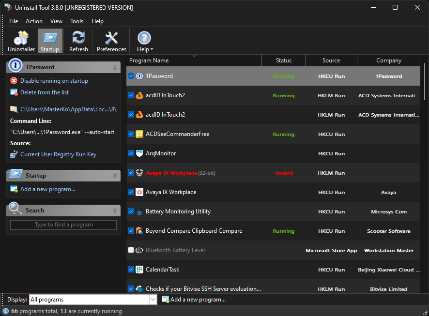Open the View menu

click(56, 21)
